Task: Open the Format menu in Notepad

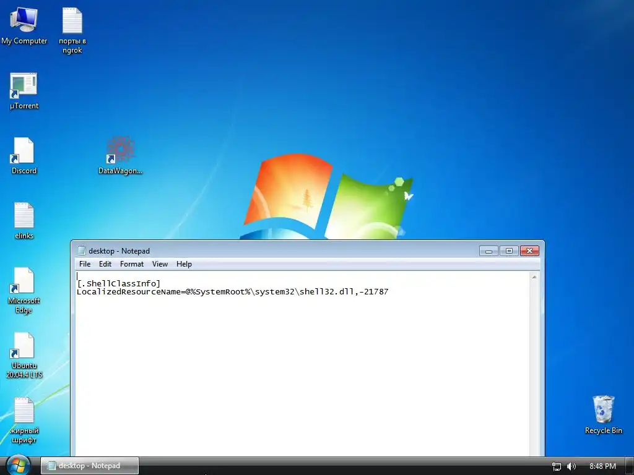Action: pos(132,263)
